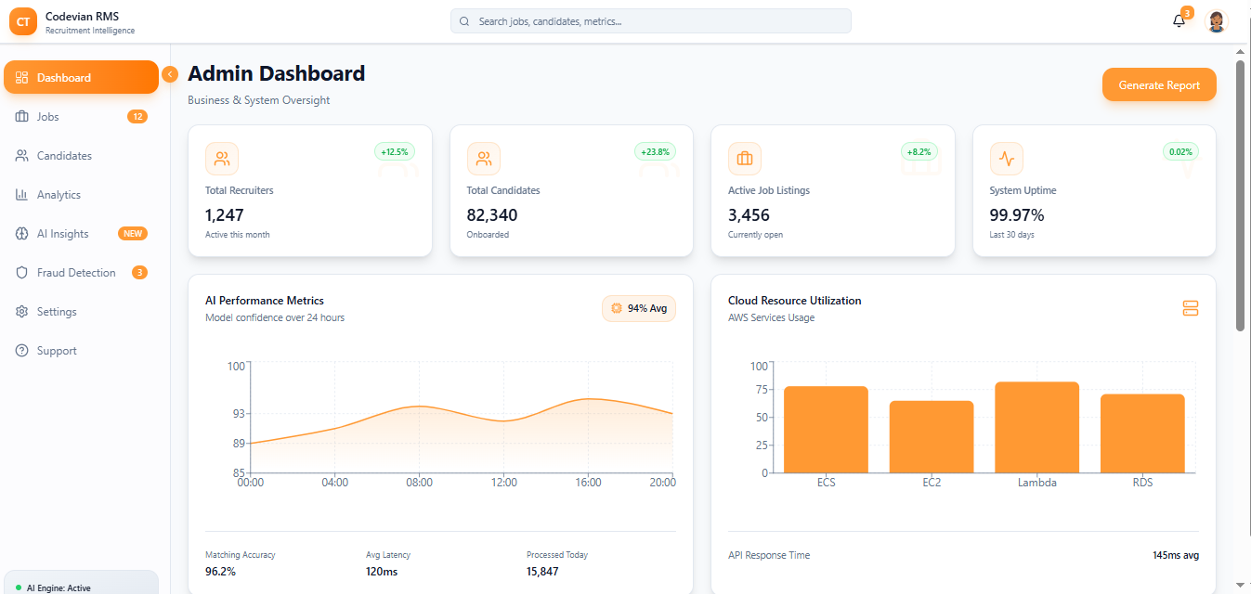Click the 94% Avg badge
Viewport: 1251px width, 594px height.
[x=638, y=308]
